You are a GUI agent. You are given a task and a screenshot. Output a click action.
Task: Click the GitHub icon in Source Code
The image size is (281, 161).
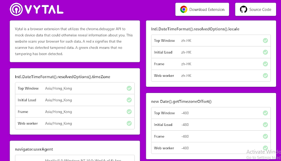(x=243, y=9)
